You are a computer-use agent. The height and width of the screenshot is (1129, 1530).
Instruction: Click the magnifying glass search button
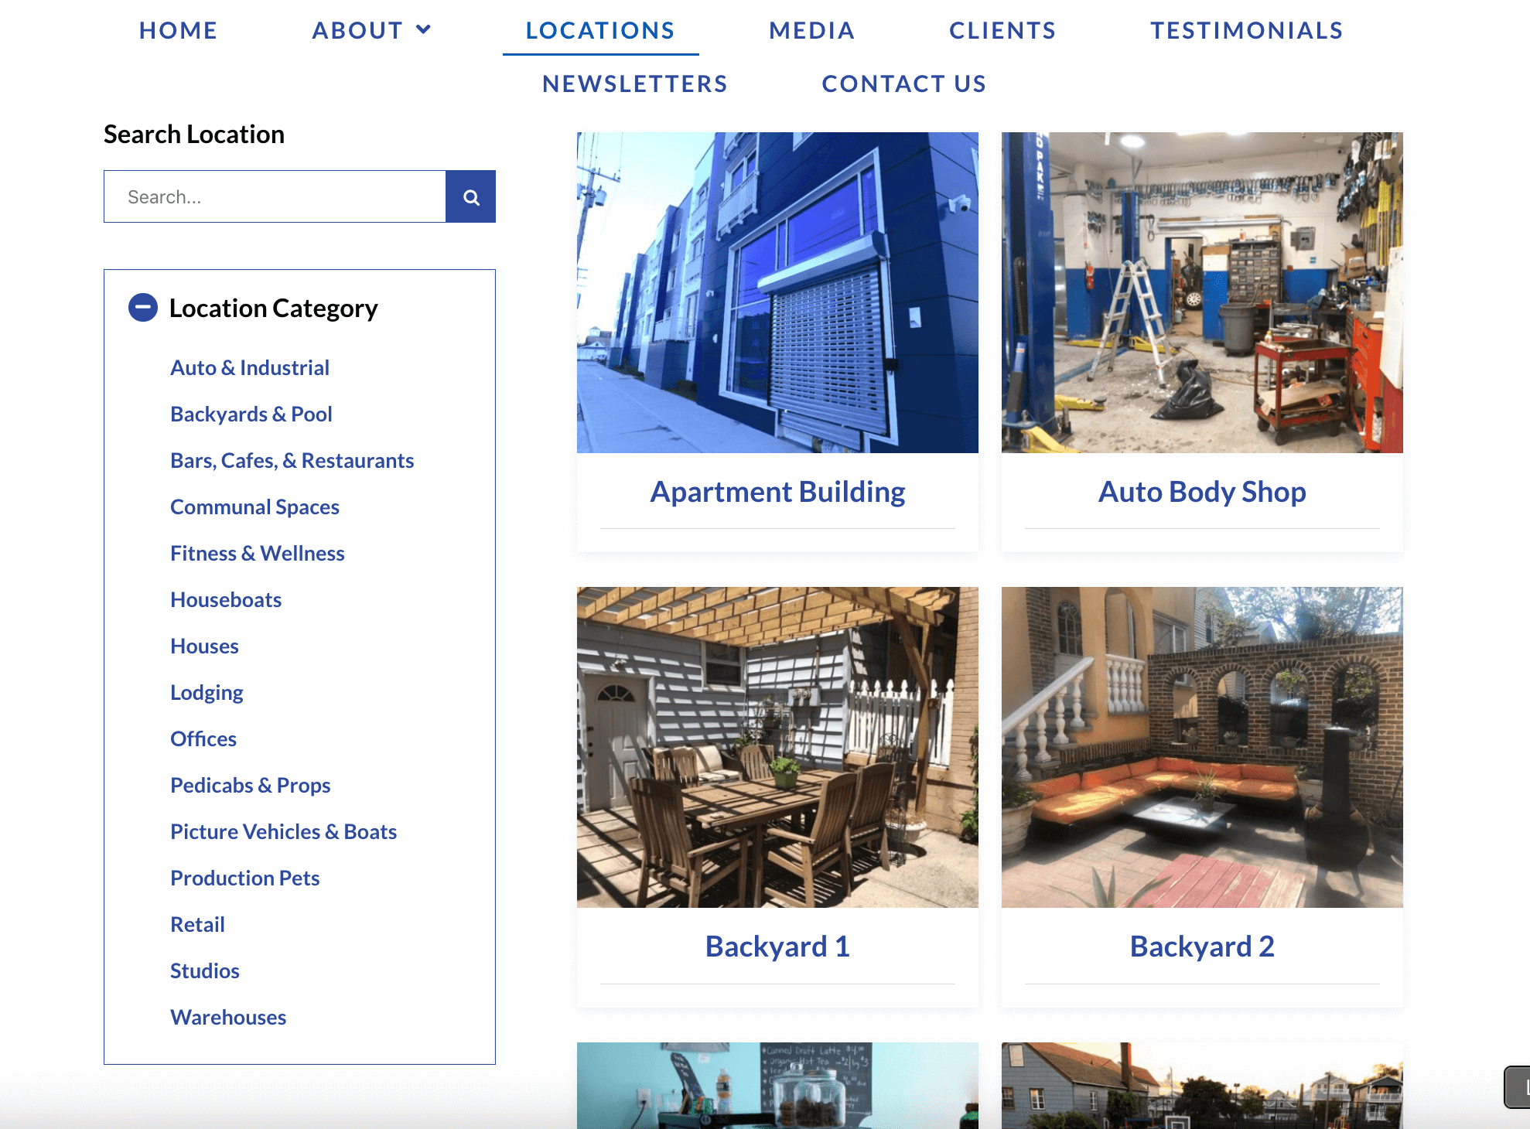point(470,197)
